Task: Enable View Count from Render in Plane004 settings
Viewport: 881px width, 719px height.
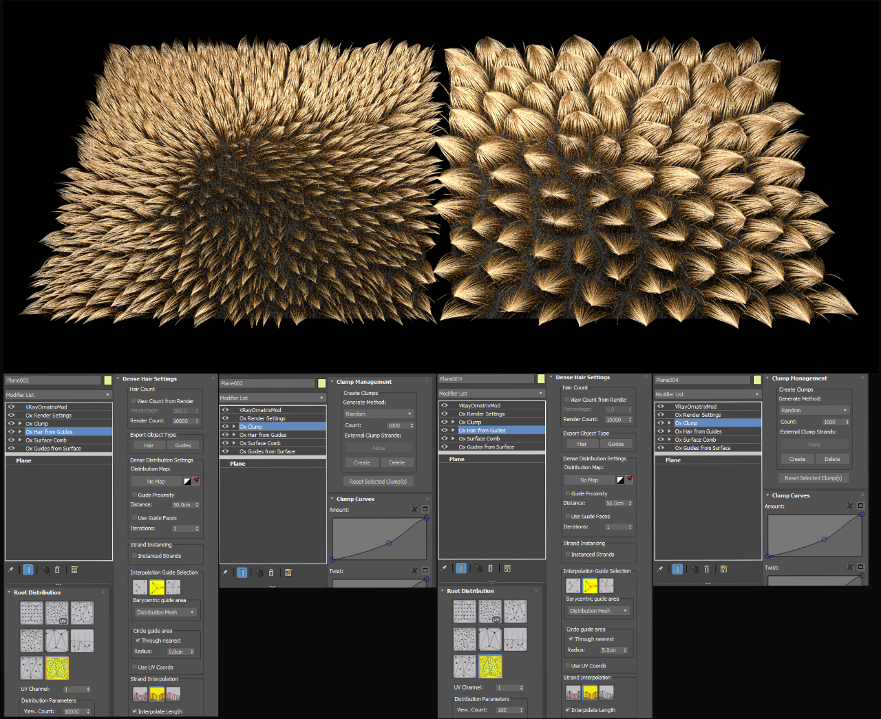Action: coord(566,400)
